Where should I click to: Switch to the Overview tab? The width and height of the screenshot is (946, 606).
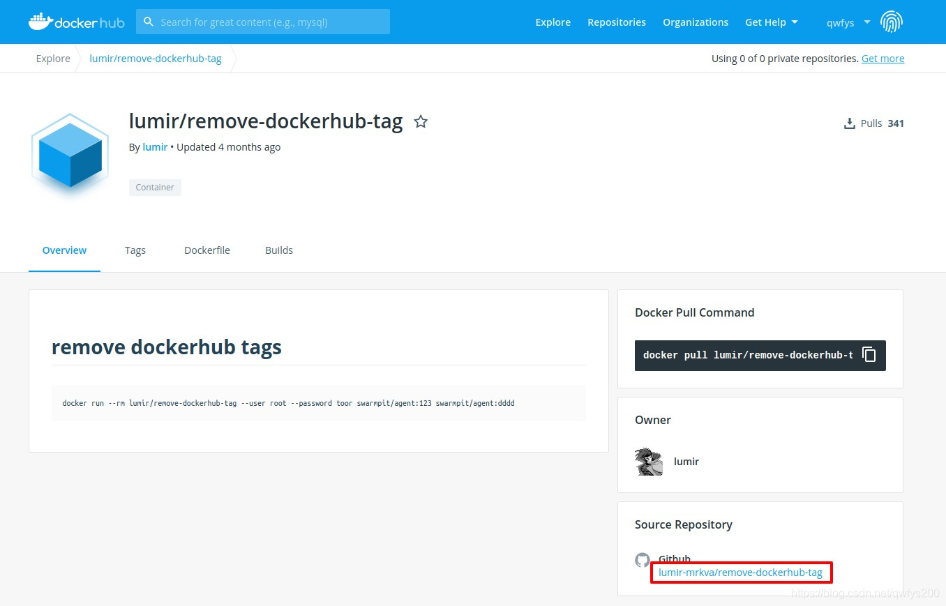64,250
